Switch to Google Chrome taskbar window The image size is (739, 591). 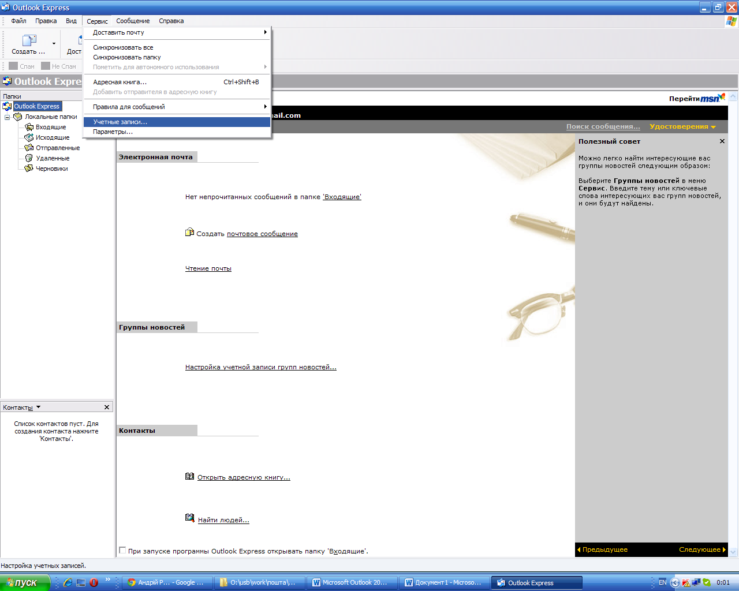[167, 582]
